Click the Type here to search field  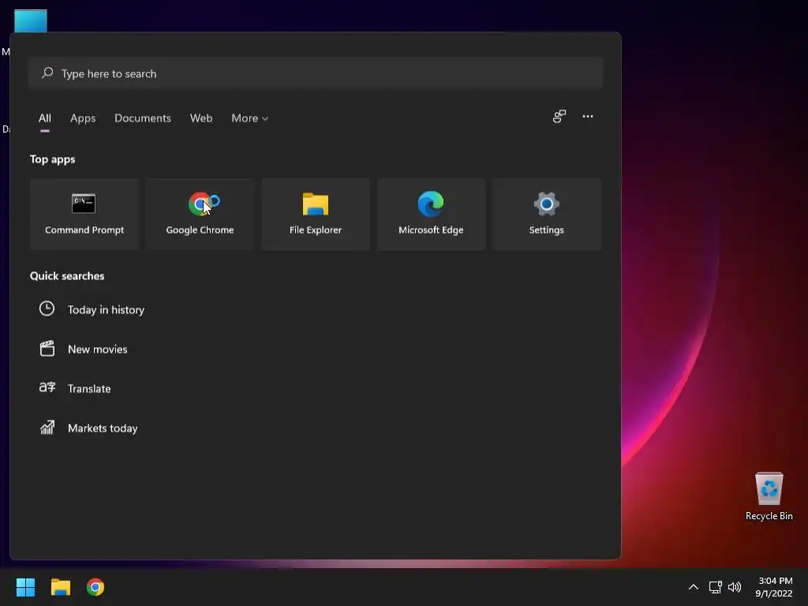point(316,73)
